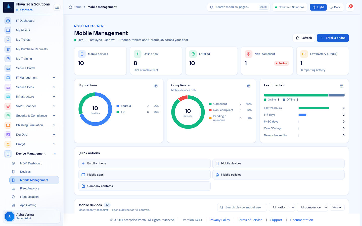Open MDM Dashboard in sidebar
The image size is (362, 226).
coord(34,163)
